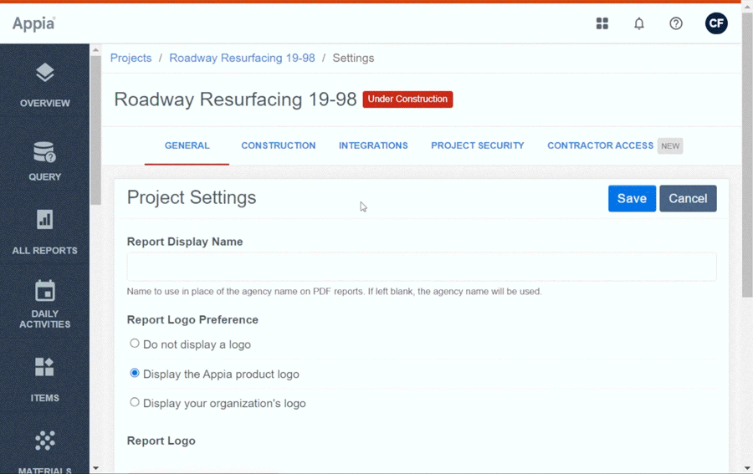Open the help question mark icon
753x474 pixels.
coord(676,23)
